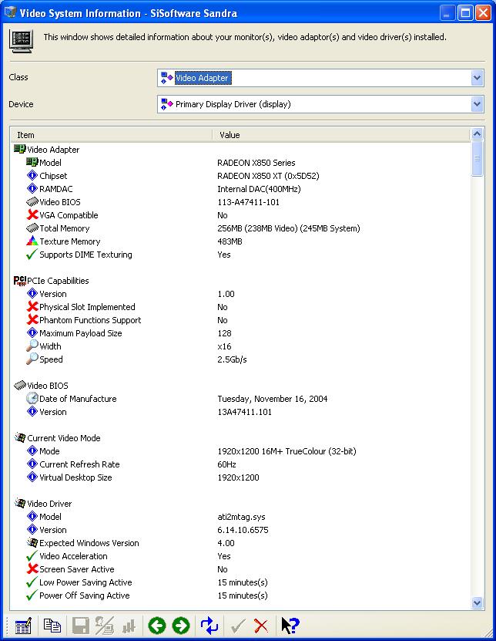Image resolution: width=496 pixels, height=641 pixels.
Task: Maximize the Sandra window
Action: point(465,13)
